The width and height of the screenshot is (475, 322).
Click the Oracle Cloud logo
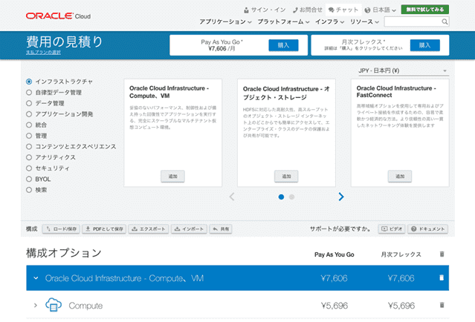(x=58, y=16)
